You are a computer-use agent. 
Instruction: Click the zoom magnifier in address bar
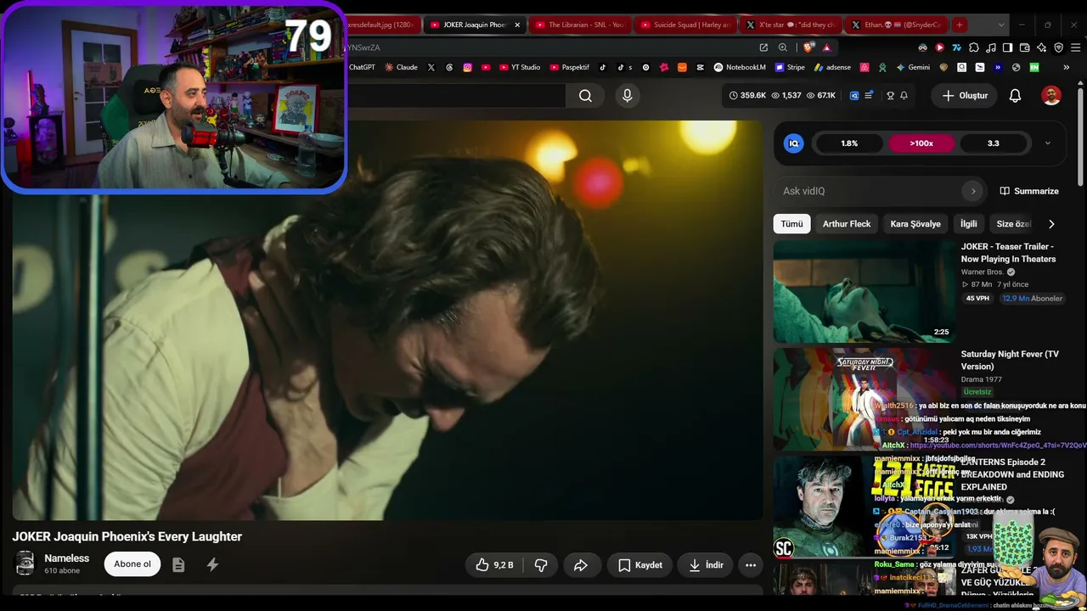[783, 48]
